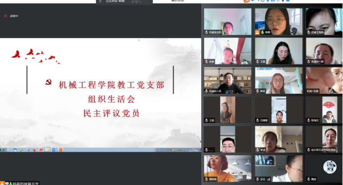The height and width of the screenshot is (185, 343).
Task: Select the panda avatar participant tile
Action: pyautogui.click(x=324, y=169)
